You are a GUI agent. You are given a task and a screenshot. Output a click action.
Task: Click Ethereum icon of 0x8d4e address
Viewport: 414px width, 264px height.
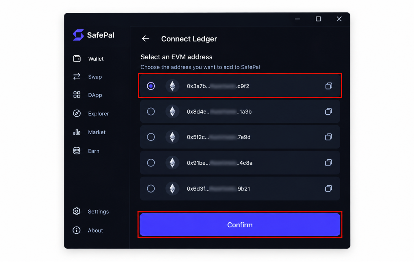(x=173, y=111)
